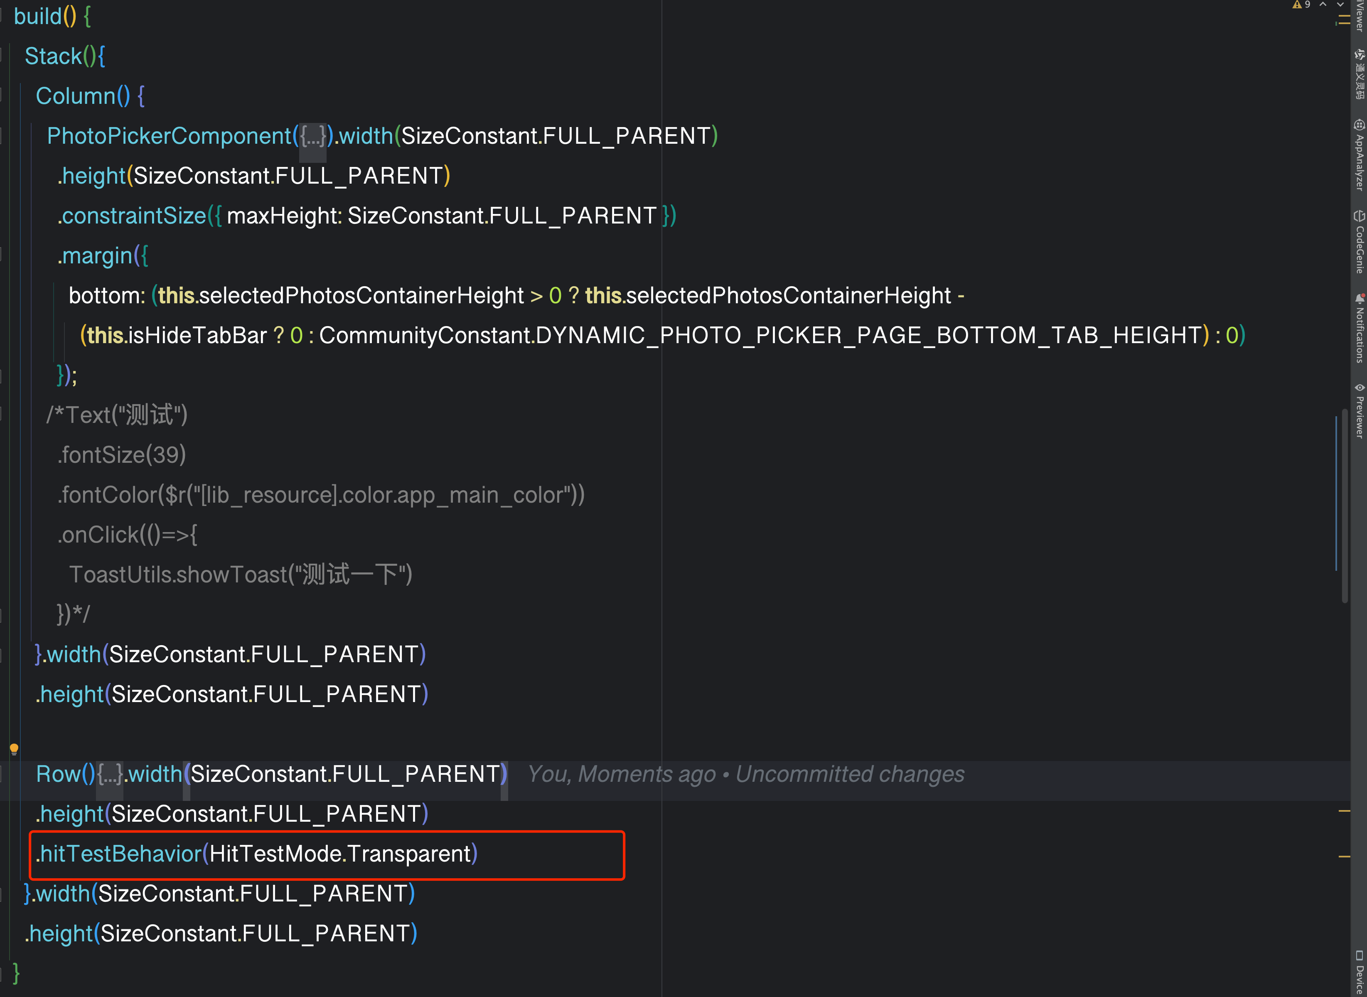Jump to next highlighted problem arrow
This screenshot has width=1367, height=997.
tap(1340, 5)
